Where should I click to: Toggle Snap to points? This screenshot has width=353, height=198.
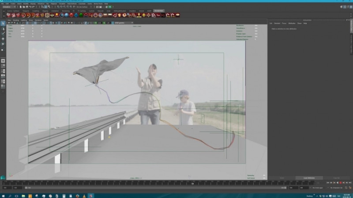64,7
